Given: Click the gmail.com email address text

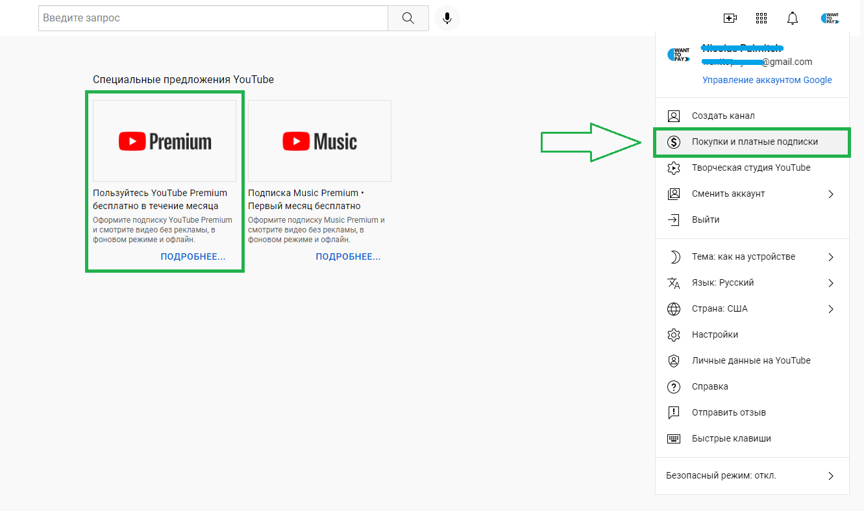Looking at the screenshot, I should pos(758,62).
